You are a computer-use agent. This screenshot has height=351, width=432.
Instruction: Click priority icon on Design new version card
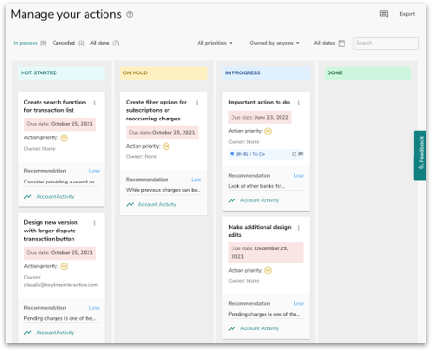click(64, 266)
